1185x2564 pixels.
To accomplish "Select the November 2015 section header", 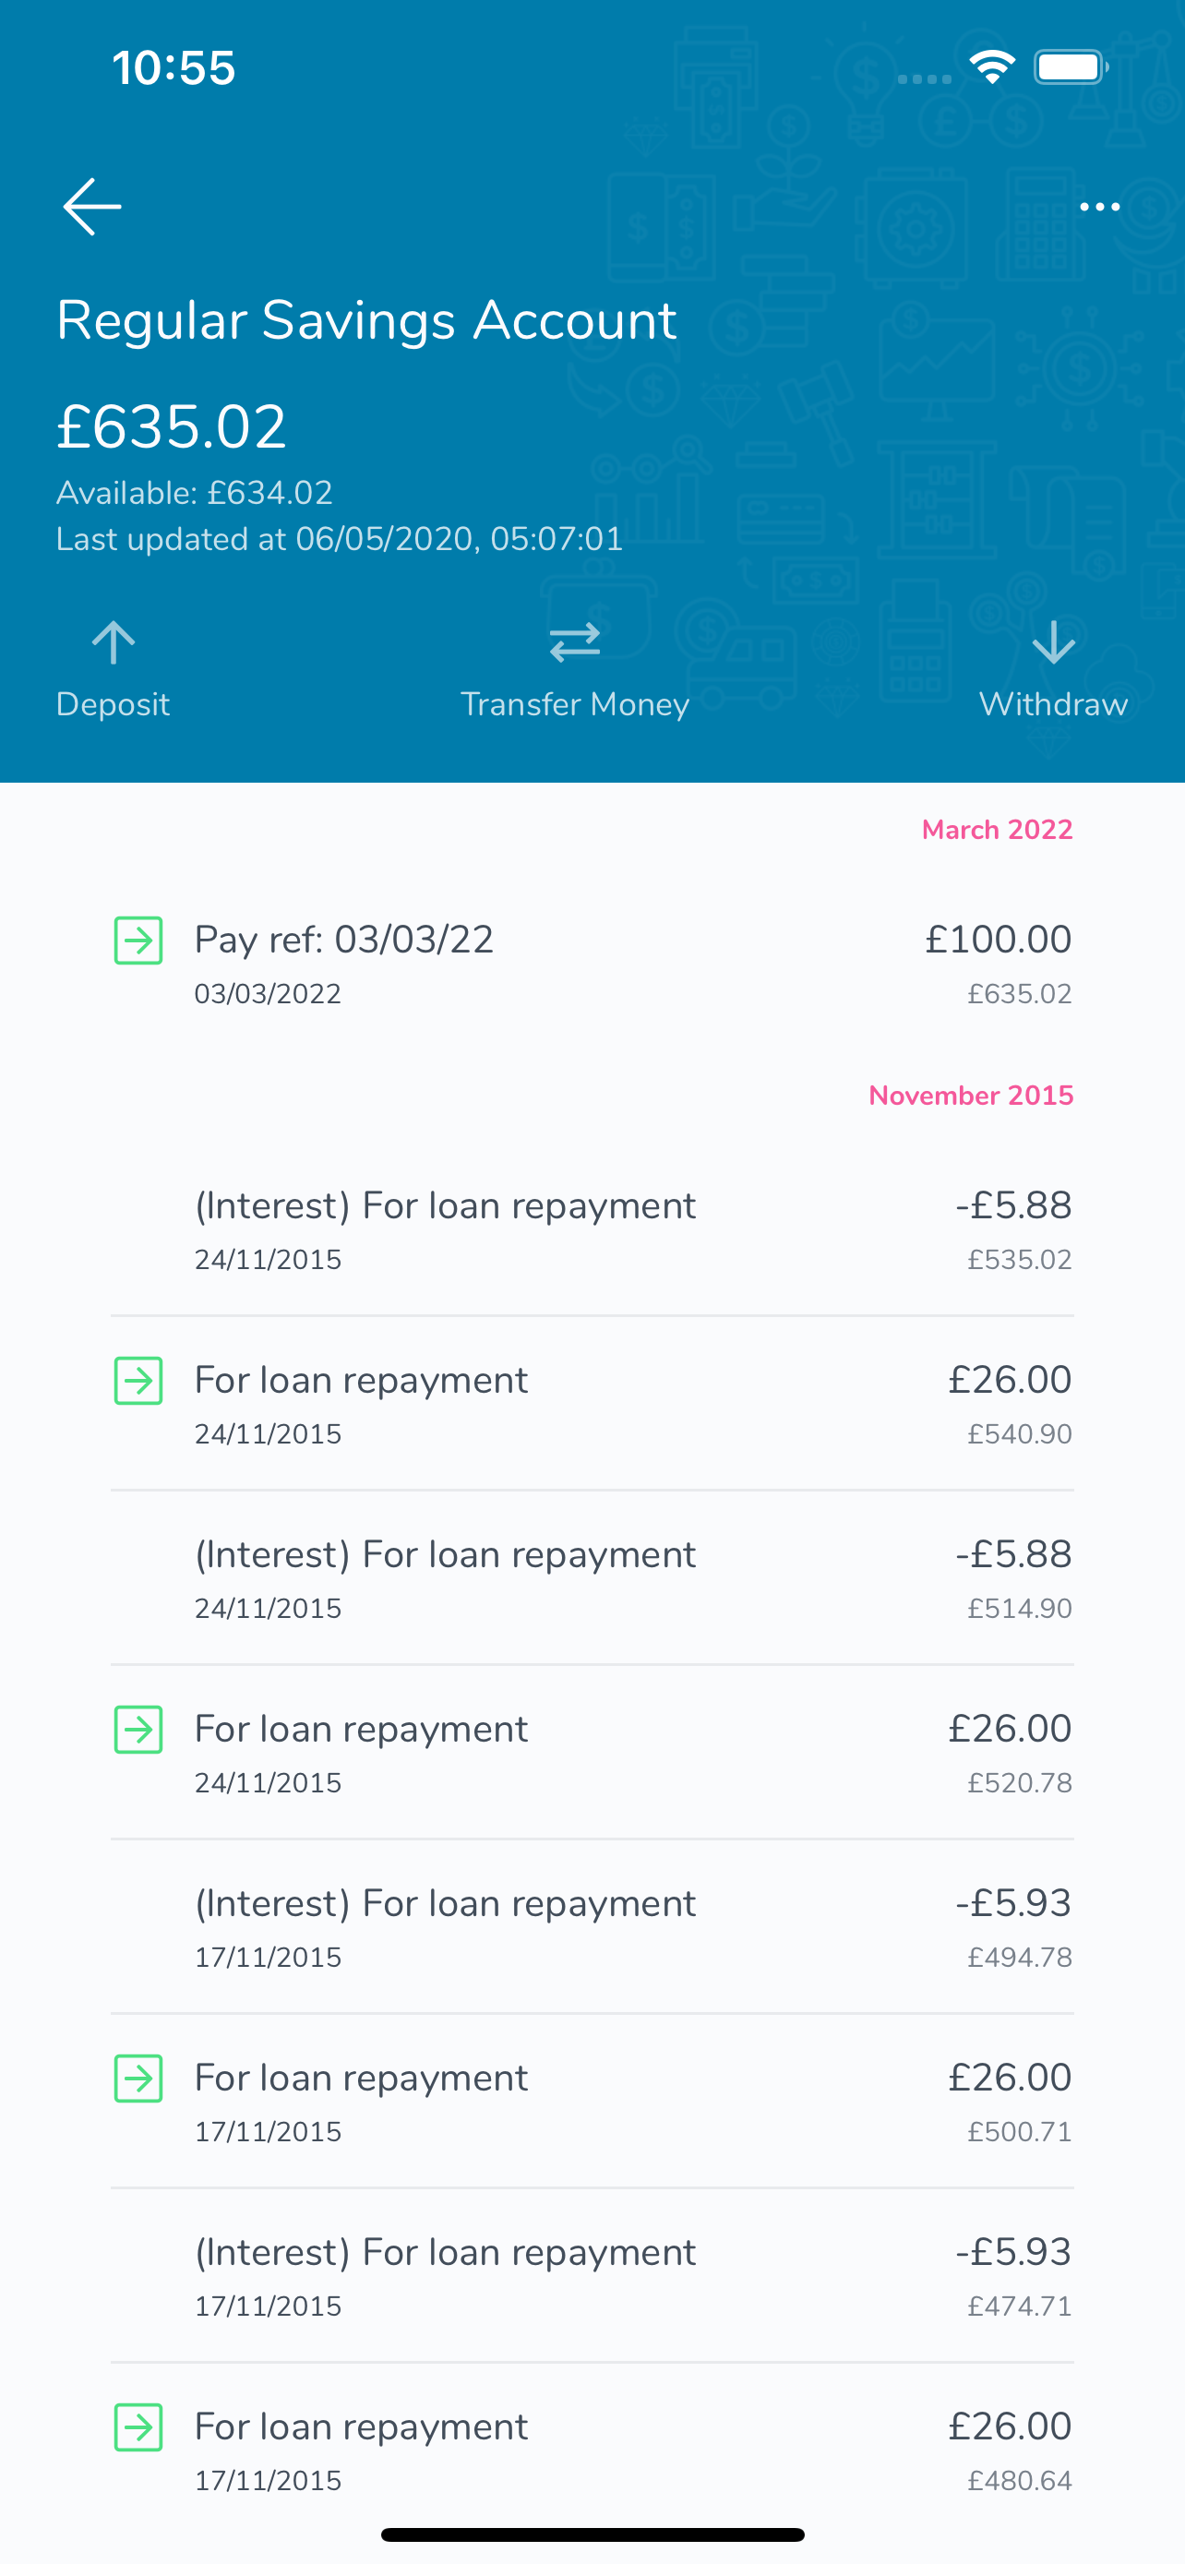I will pyautogui.click(x=970, y=1096).
